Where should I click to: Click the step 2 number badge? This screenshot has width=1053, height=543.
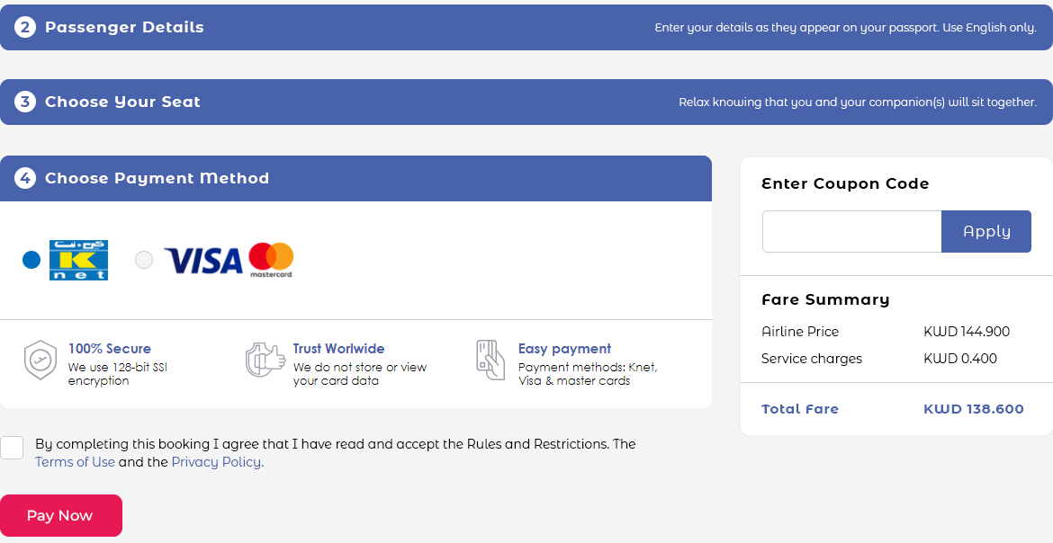25,27
